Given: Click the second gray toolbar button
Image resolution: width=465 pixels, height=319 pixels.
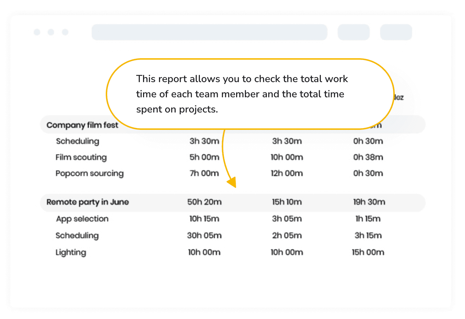Looking at the screenshot, I should (396, 32).
